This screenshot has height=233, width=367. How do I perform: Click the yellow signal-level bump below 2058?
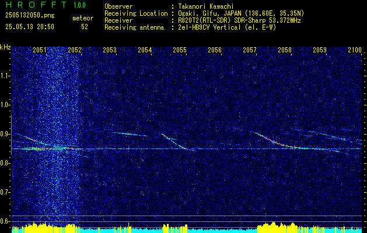tap(277, 227)
